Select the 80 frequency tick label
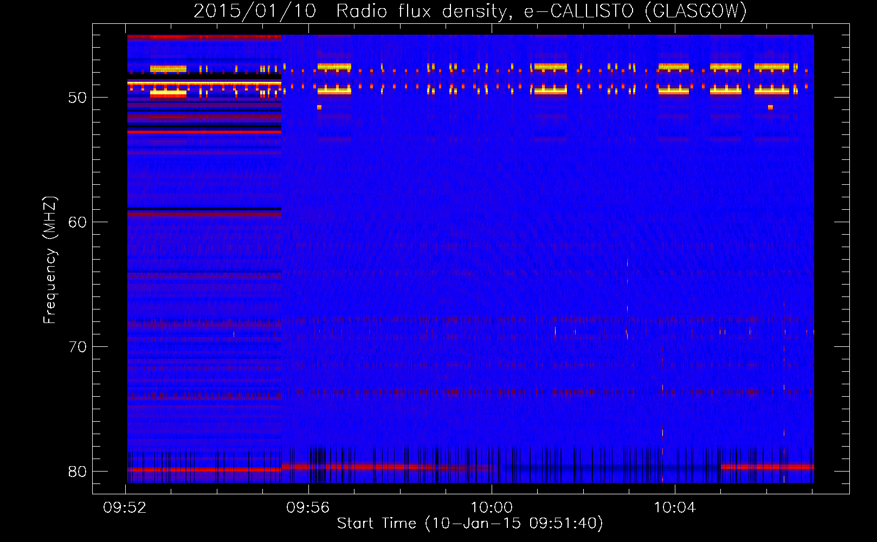877x542 pixels. point(78,472)
